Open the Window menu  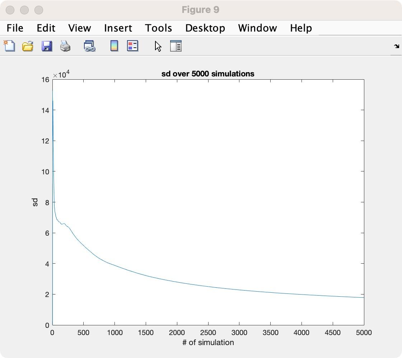(257, 28)
